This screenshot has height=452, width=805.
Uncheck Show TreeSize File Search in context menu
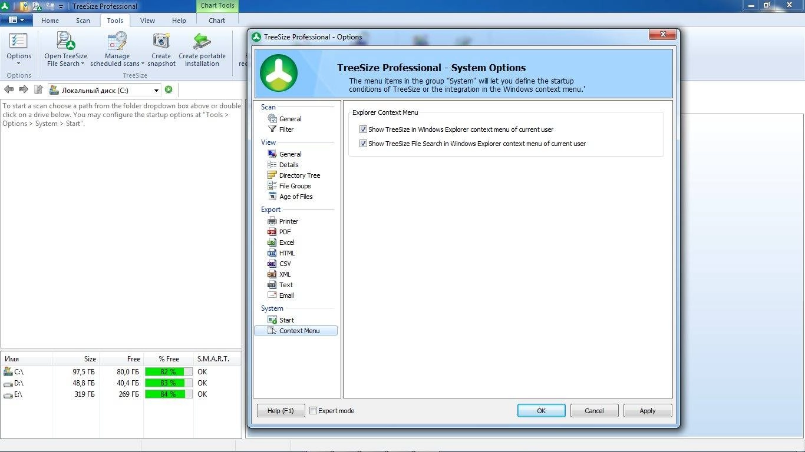point(363,144)
